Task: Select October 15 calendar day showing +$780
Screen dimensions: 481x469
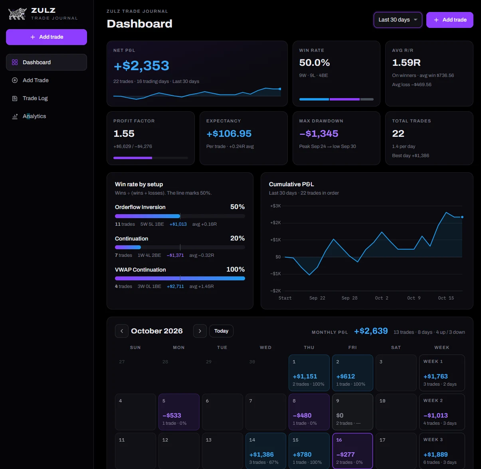Action: pos(309,451)
